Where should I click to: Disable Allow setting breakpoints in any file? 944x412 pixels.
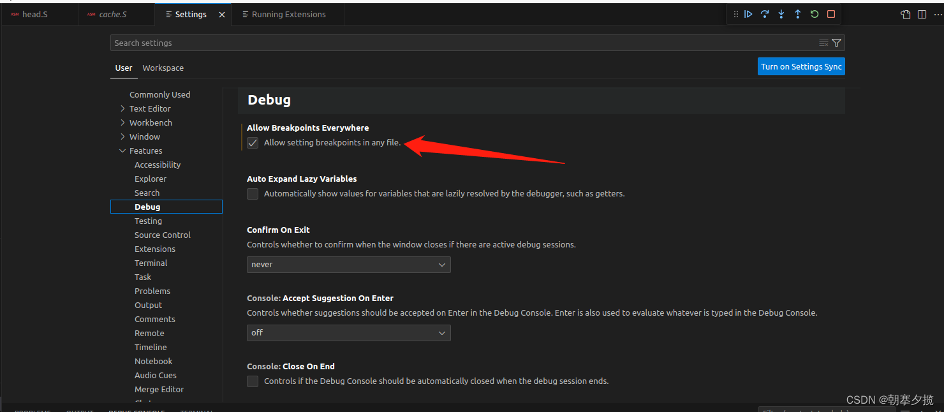253,143
